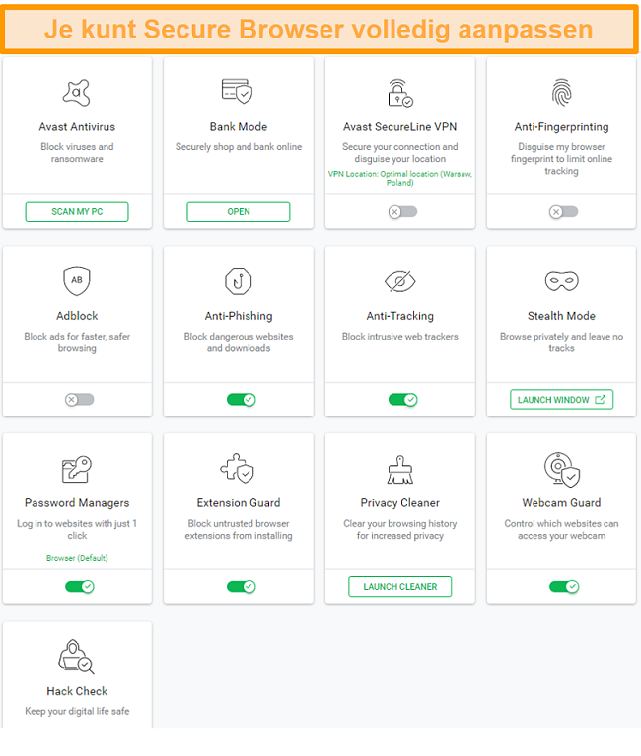This screenshot has width=641, height=756.
Task: Click the Bank Mode heading
Action: pos(239,126)
